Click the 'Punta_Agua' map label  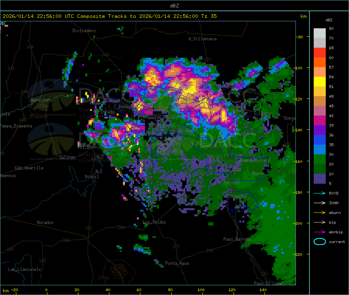coord(177,263)
